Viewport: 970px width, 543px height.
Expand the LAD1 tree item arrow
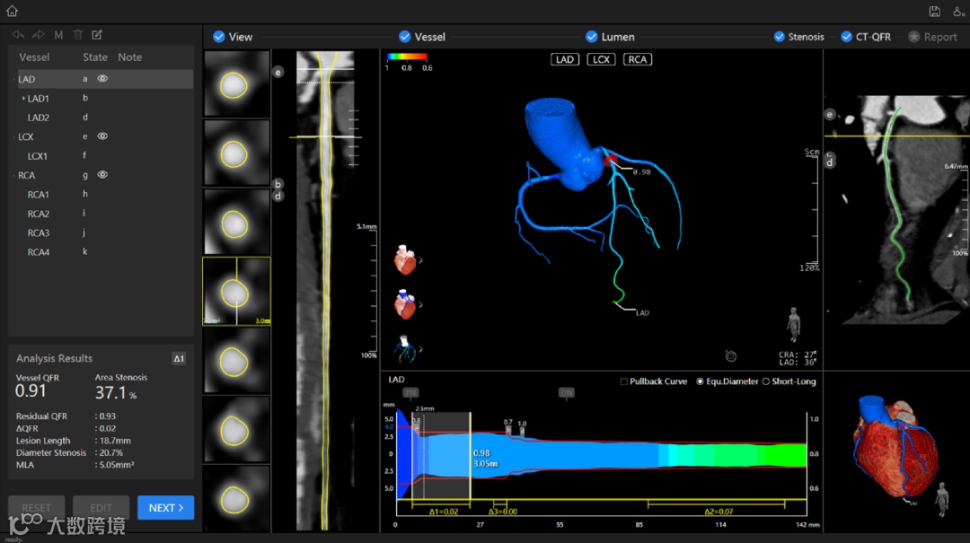[23, 98]
